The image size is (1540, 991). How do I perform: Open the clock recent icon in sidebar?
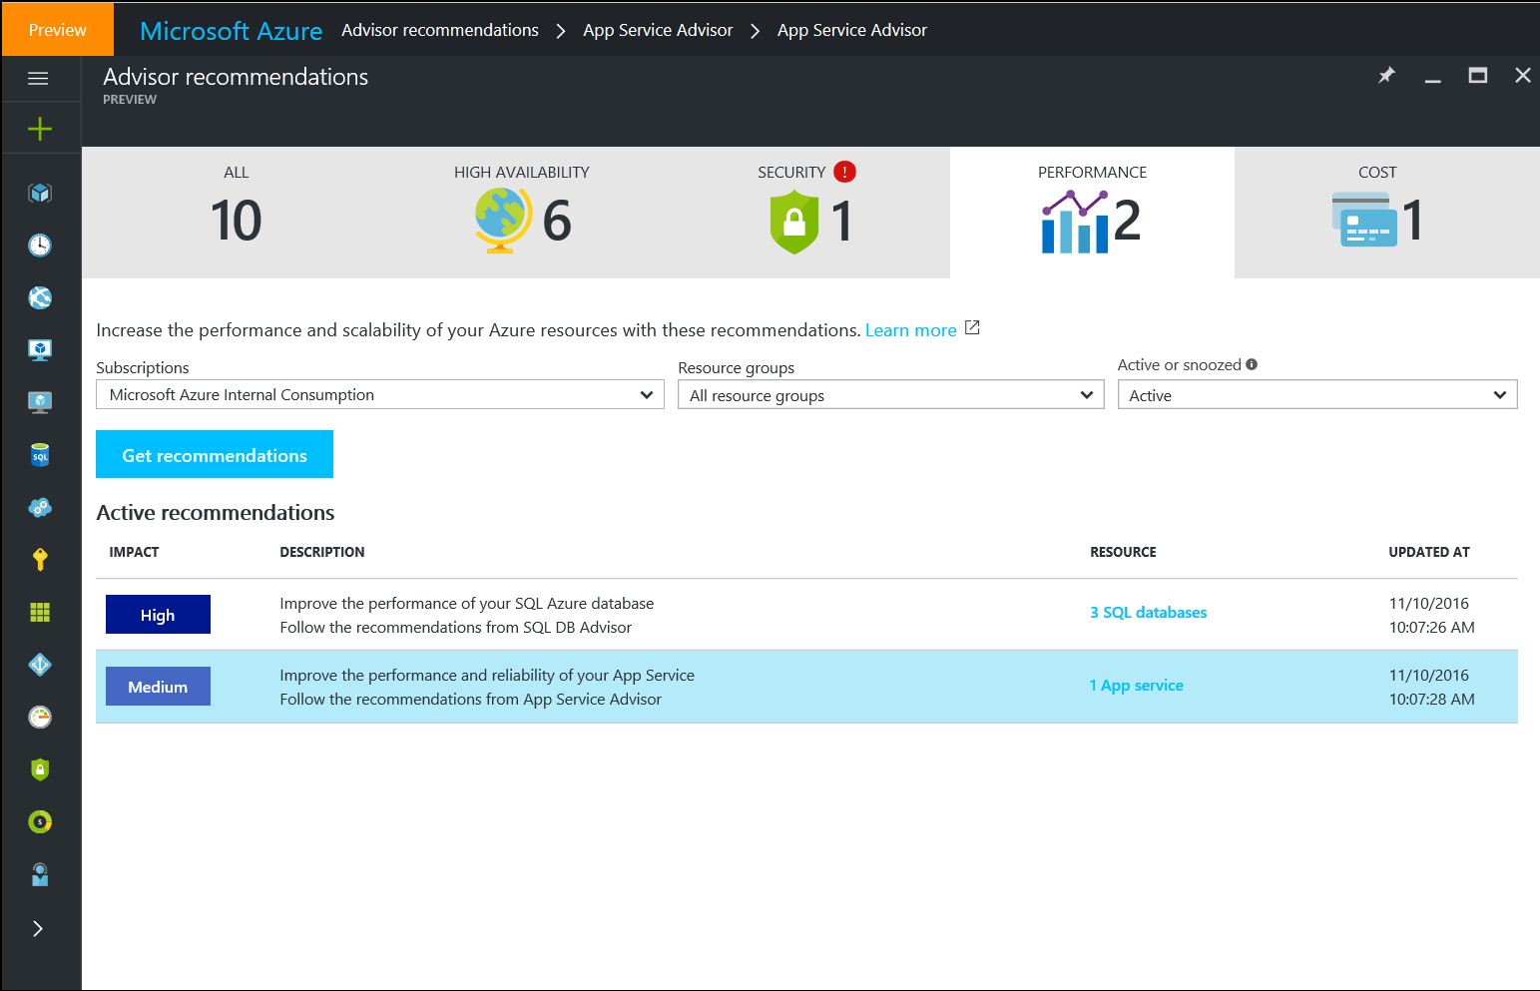40,246
